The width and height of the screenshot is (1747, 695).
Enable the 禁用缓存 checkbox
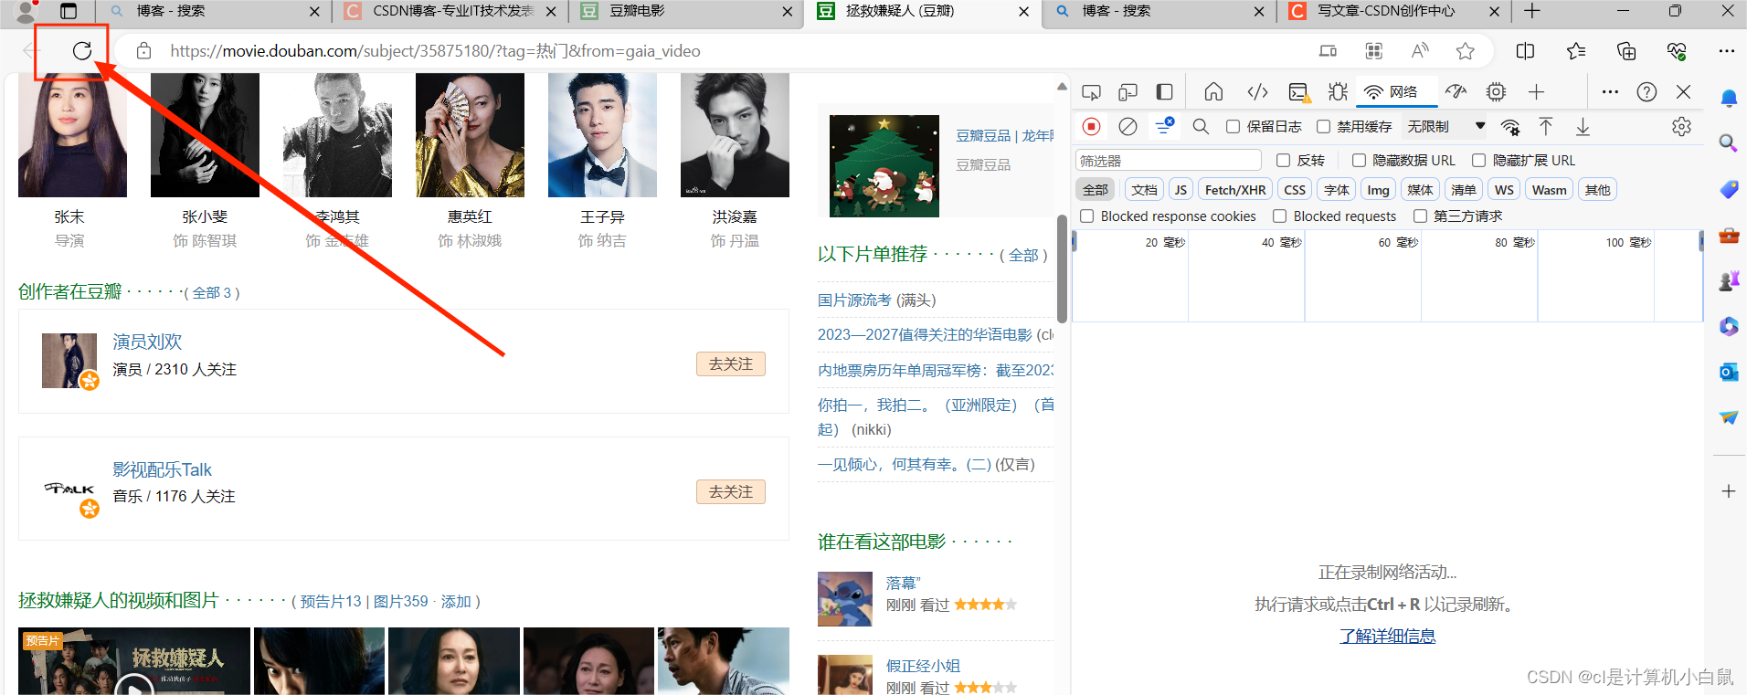pyautogui.click(x=1323, y=127)
